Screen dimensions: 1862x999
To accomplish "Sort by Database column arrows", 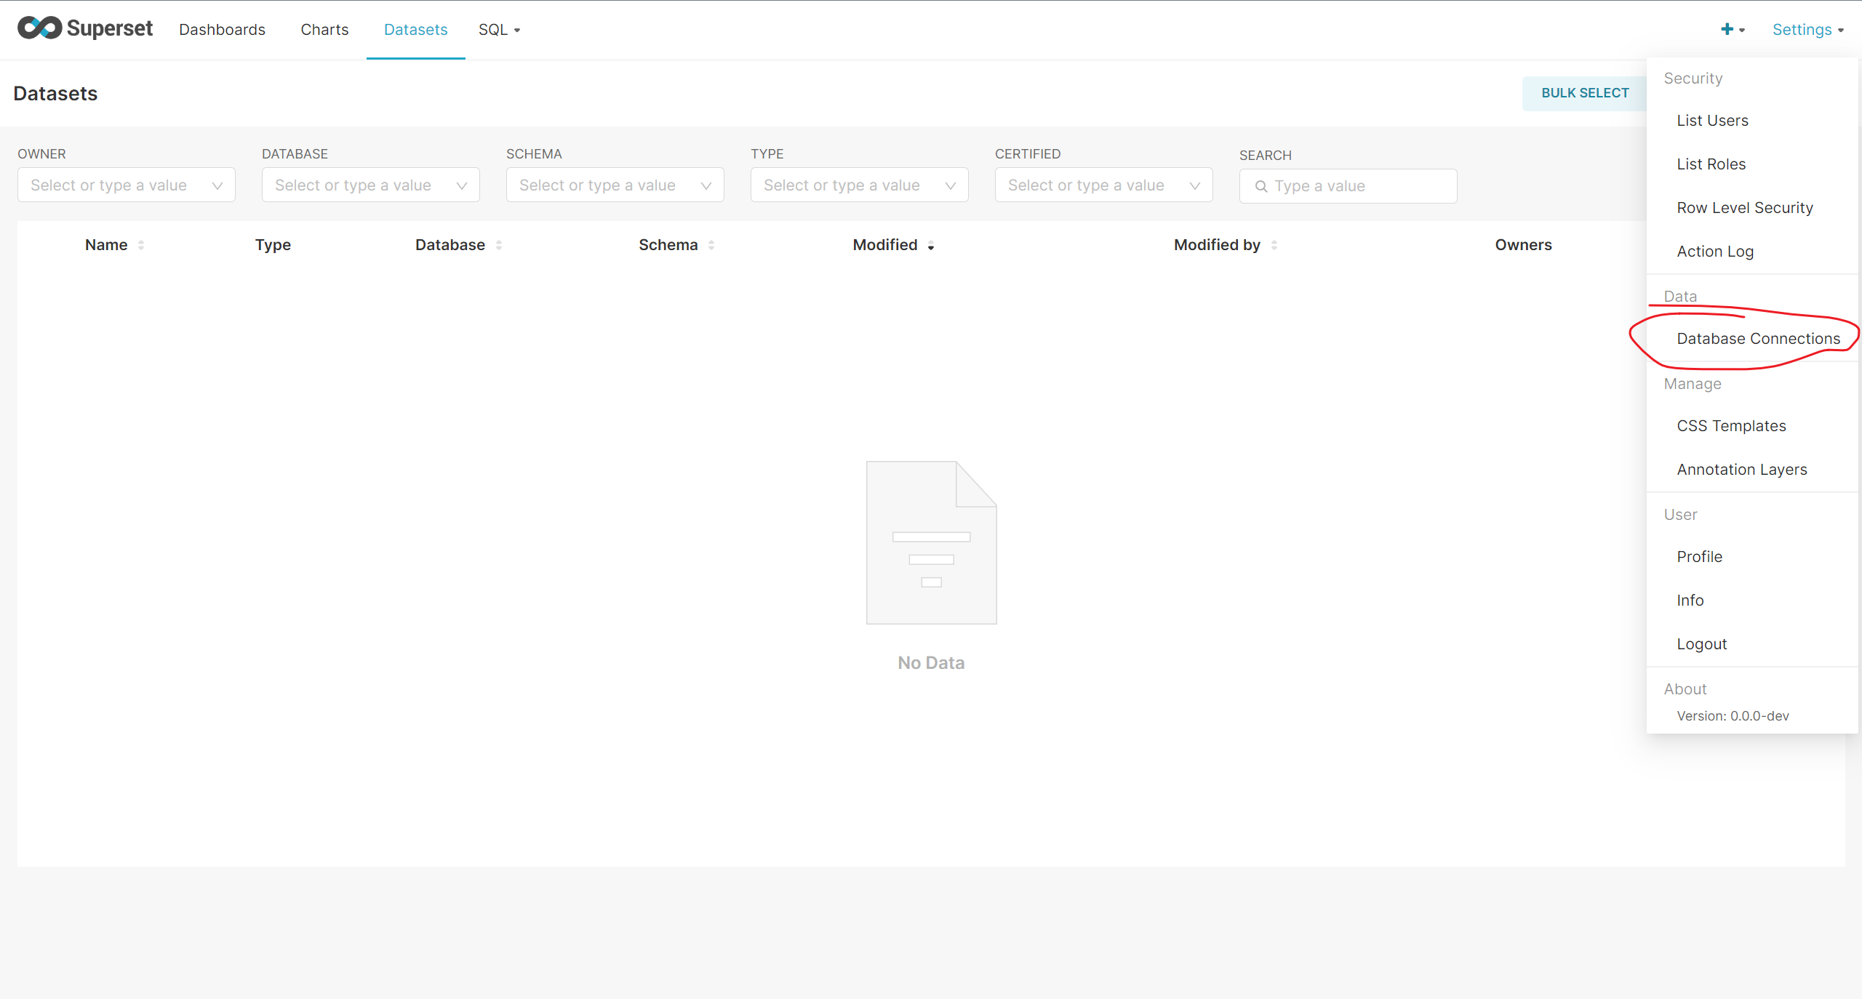I will pyautogui.click(x=499, y=245).
